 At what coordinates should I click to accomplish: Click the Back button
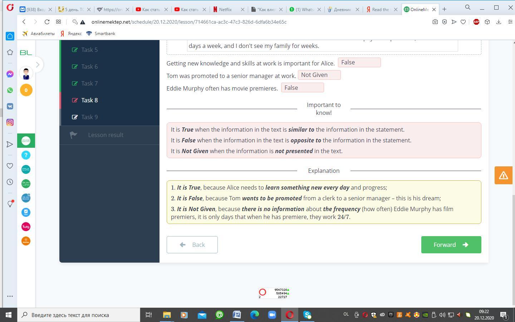192,245
